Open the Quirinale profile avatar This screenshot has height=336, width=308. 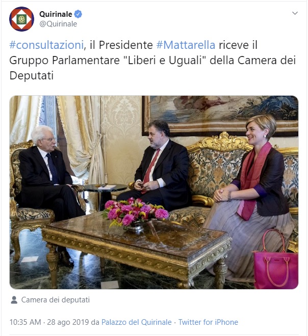(21, 19)
